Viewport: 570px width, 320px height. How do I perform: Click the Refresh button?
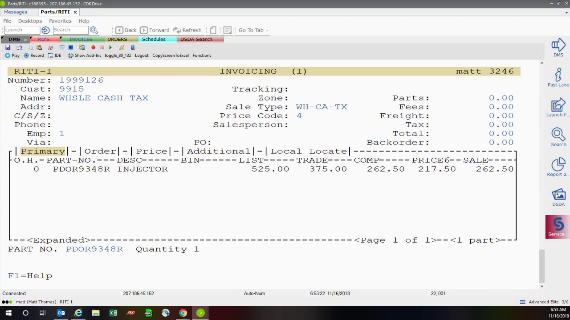(187, 30)
